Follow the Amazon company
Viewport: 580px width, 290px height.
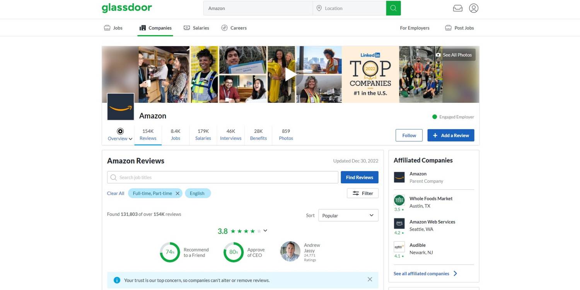[409, 135]
